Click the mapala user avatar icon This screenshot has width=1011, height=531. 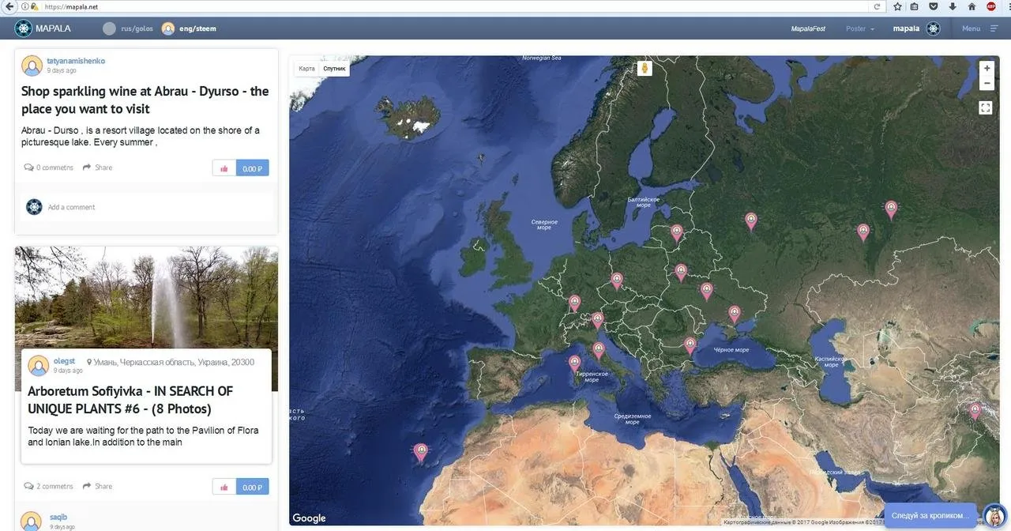point(934,28)
